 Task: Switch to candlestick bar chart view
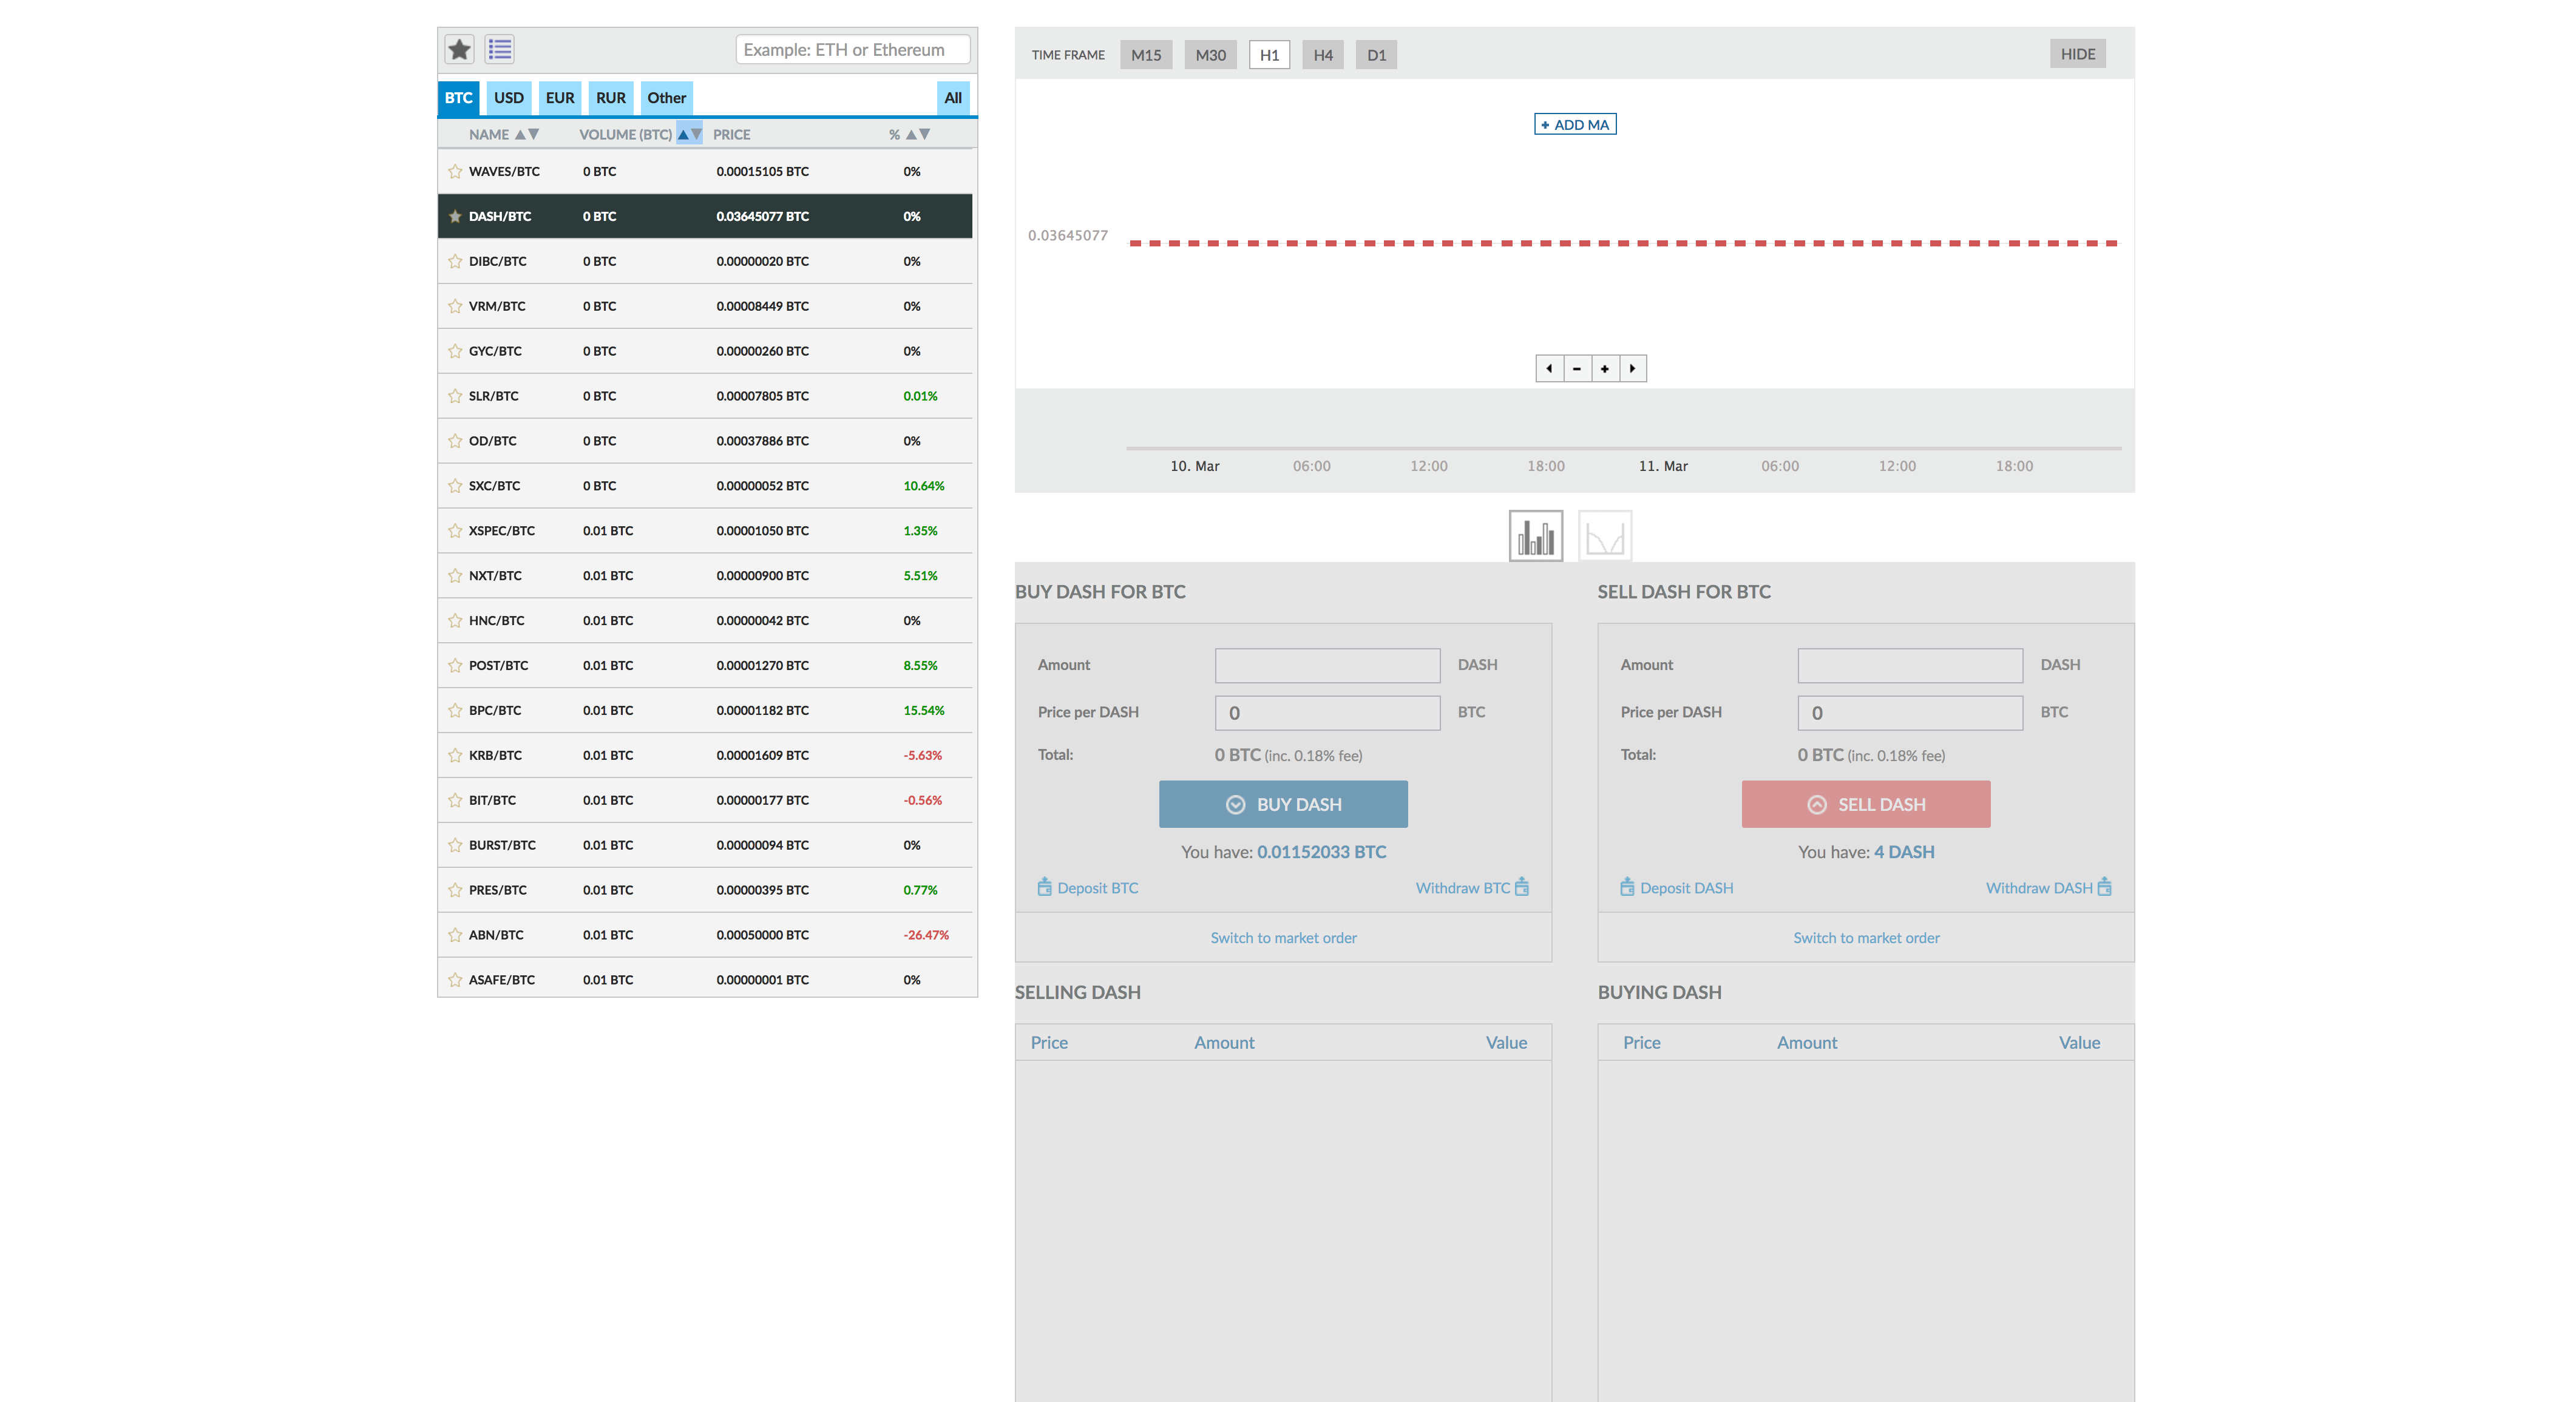coord(1536,536)
